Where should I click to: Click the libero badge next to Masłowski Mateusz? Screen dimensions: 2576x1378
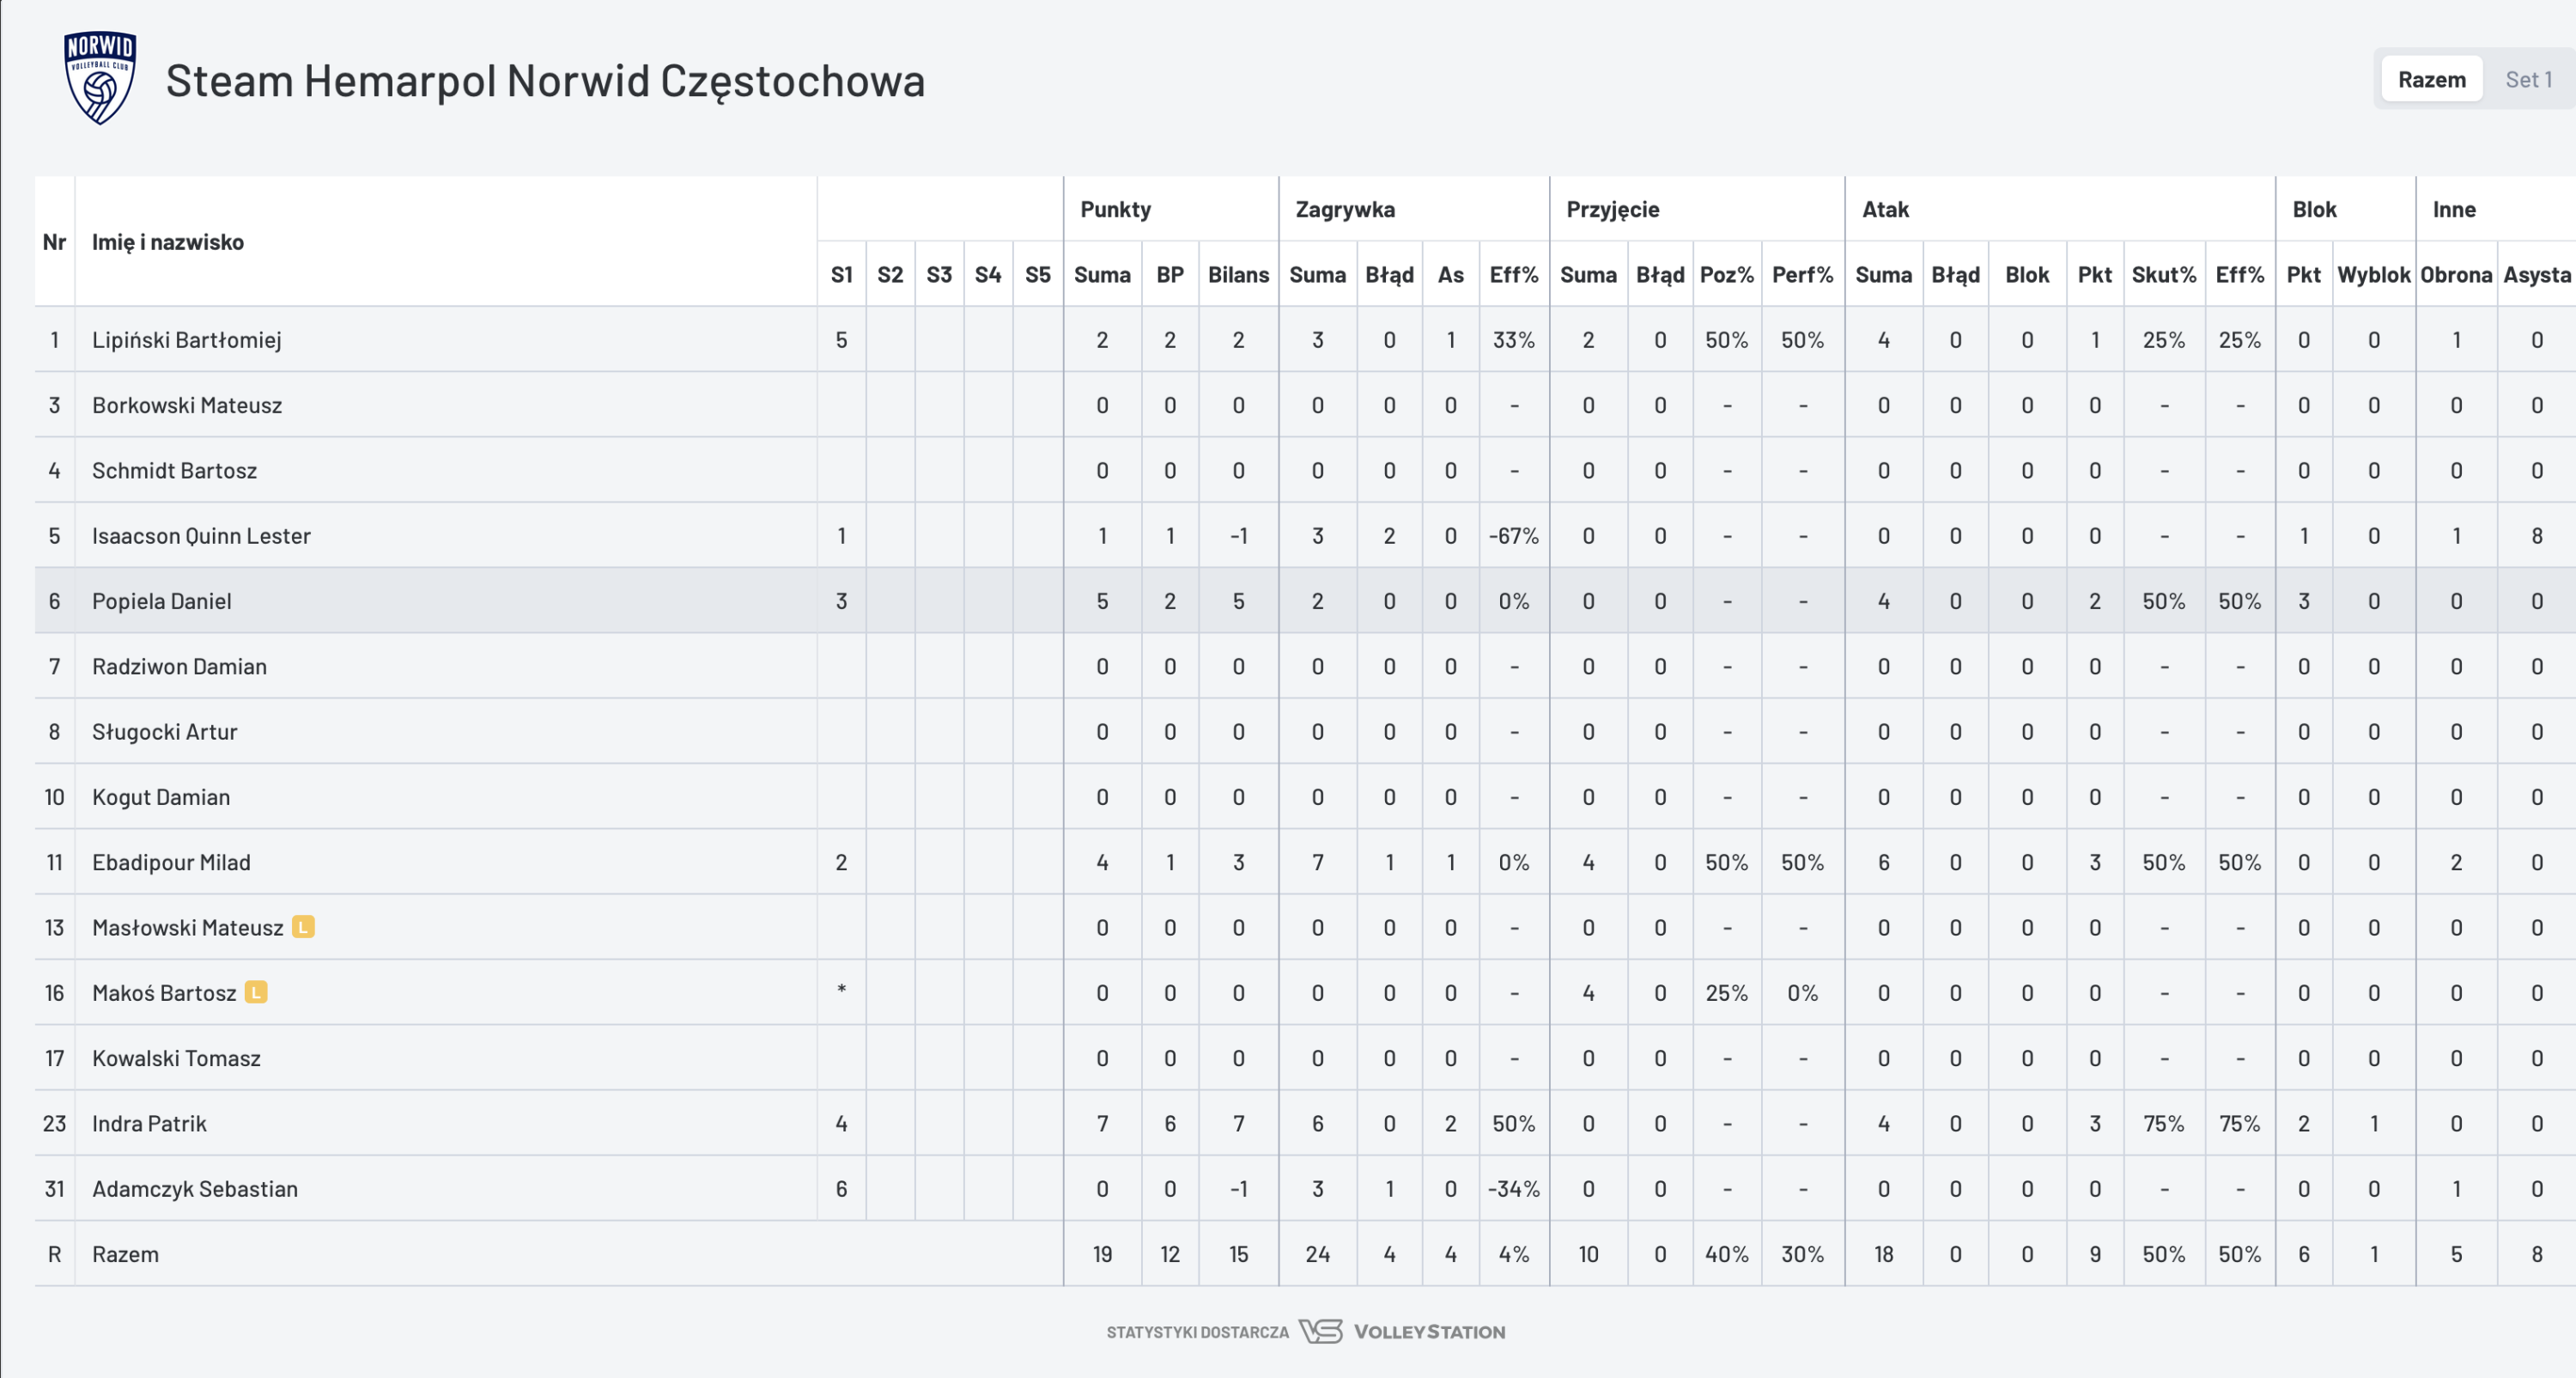pos(303,927)
